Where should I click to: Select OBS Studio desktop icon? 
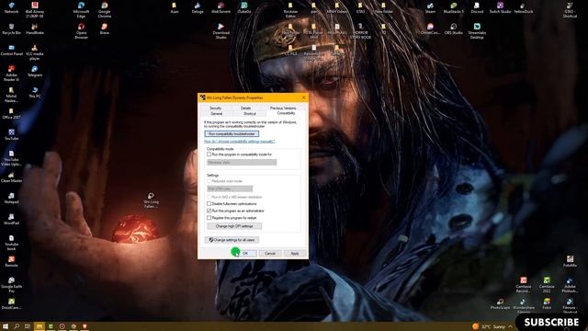[453, 29]
